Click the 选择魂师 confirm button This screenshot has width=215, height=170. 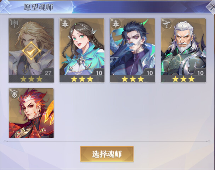click(x=107, y=154)
